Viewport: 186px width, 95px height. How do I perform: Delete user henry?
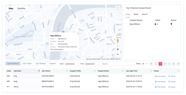172,87
